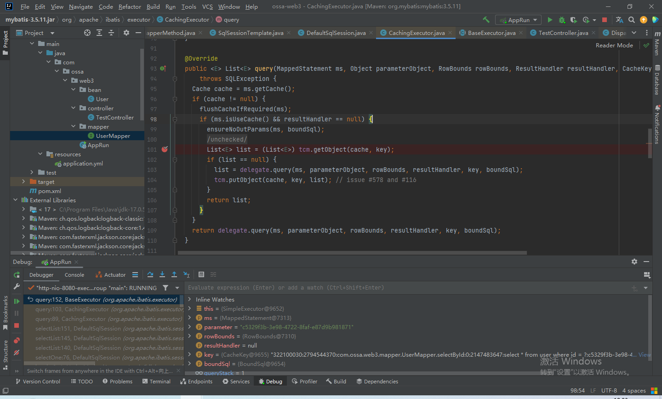Open Actuator tab in debug panel
The width and height of the screenshot is (662, 399).
(110, 275)
